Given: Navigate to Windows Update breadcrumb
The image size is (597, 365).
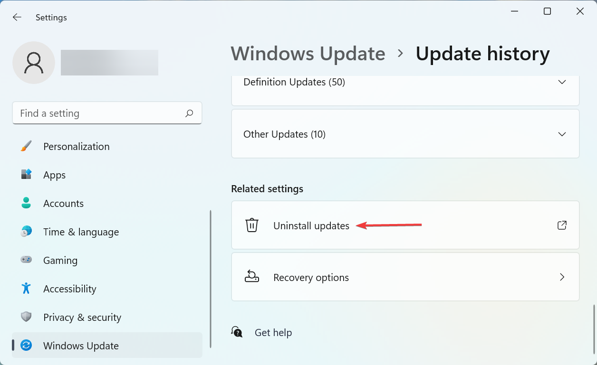Looking at the screenshot, I should pos(308,54).
